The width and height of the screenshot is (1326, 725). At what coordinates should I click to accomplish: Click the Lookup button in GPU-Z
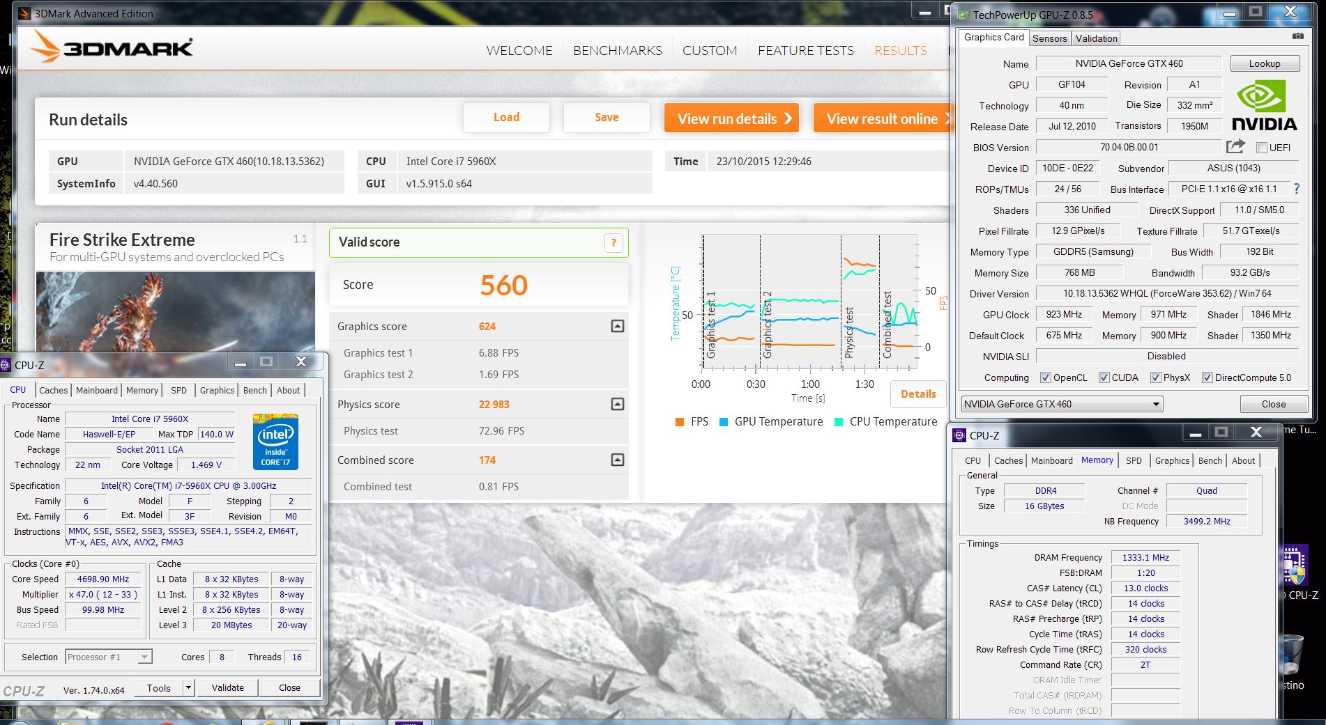tap(1265, 63)
